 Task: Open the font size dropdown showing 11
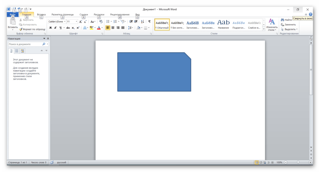(72, 22)
